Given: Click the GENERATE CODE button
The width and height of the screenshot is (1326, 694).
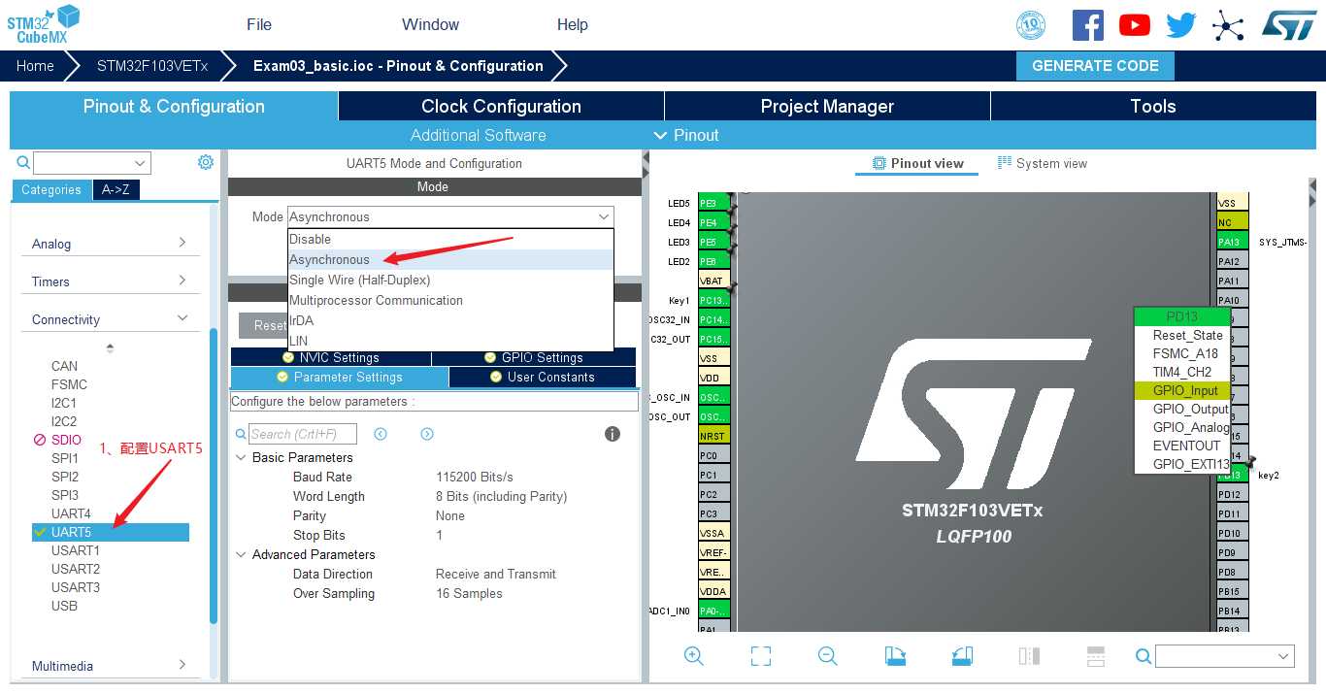Looking at the screenshot, I should (1095, 66).
